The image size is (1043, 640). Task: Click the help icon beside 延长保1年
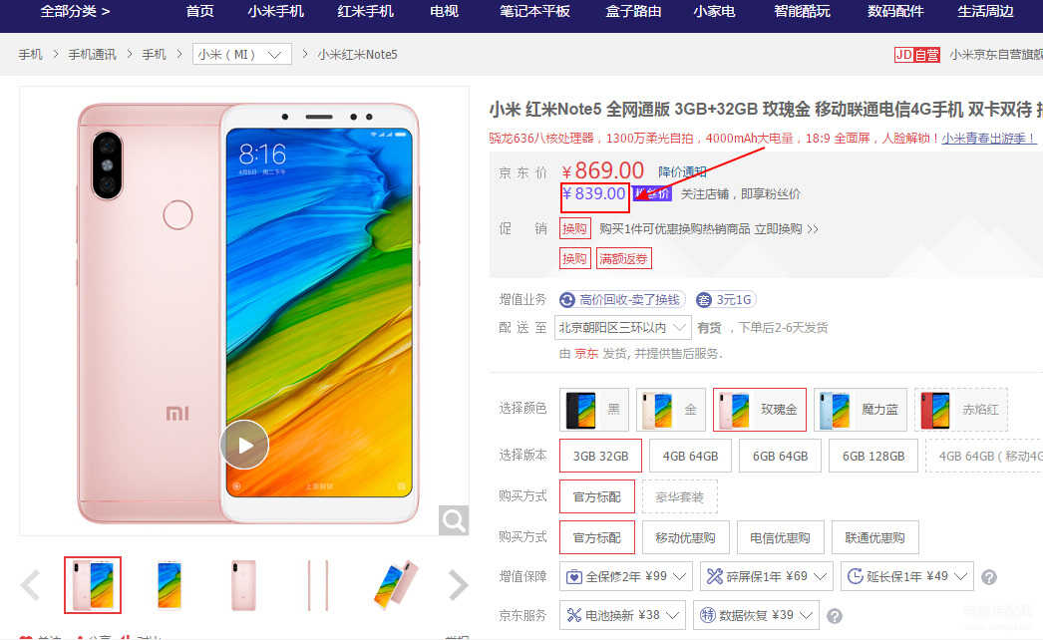click(x=989, y=577)
